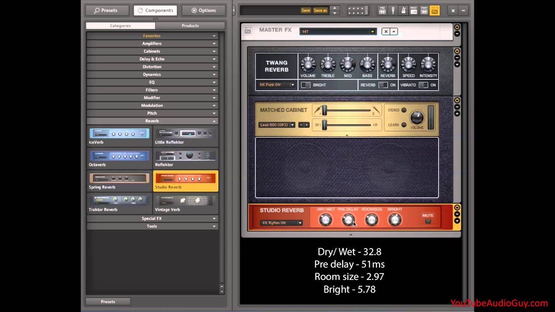The width and height of the screenshot is (555, 312).
Task: Expand the Modulation category
Action: [152, 105]
